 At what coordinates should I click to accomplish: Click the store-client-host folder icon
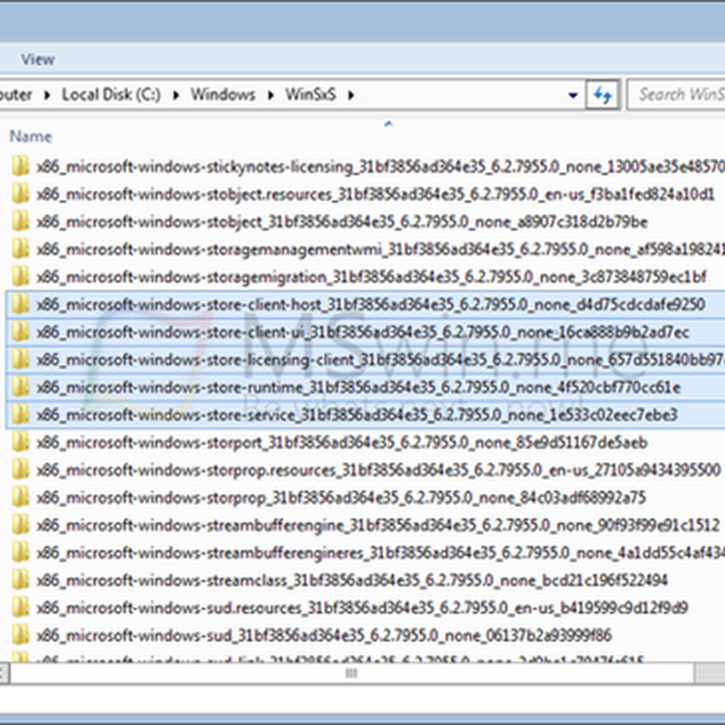click(x=20, y=304)
